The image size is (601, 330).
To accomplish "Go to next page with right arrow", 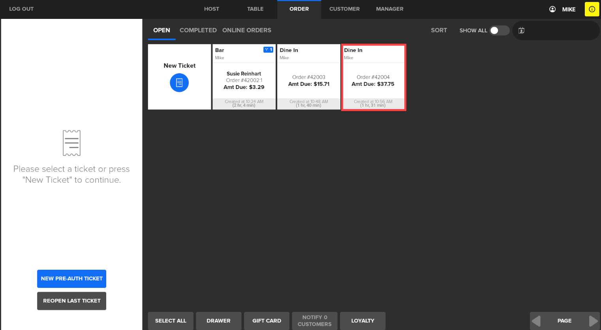I will point(593,321).
